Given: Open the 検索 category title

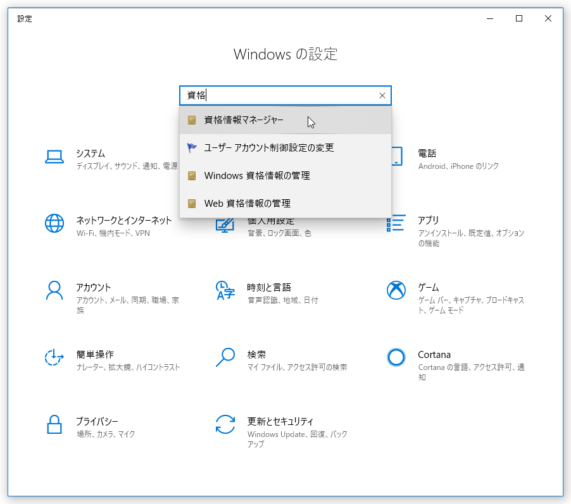Looking at the screenshot, I should click(x=256, y=354).
